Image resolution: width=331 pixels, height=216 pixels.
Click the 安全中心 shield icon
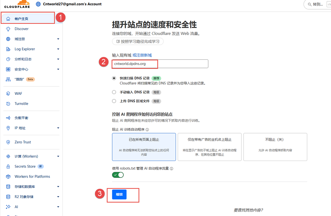[8, 69]
